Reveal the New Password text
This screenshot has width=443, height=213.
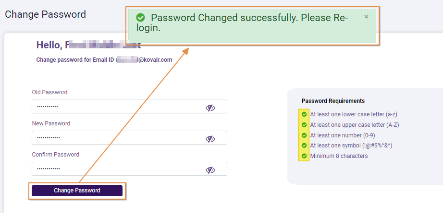click(x=210, y=139)
